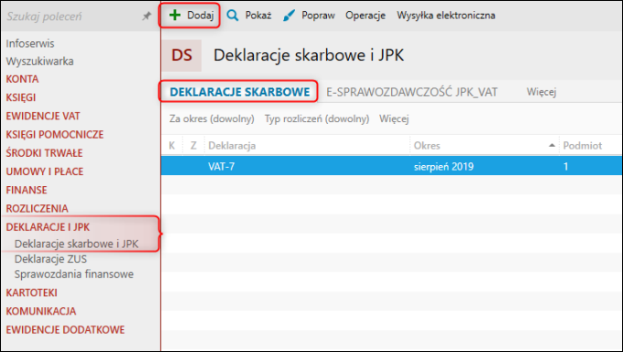Open the Operacje menu

click(x=365, y=16)
